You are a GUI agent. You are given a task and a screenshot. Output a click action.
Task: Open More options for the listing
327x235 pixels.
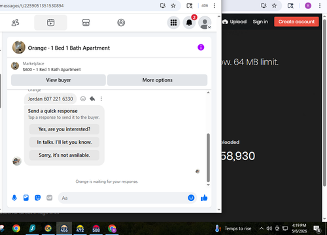(x=157, y=80)
